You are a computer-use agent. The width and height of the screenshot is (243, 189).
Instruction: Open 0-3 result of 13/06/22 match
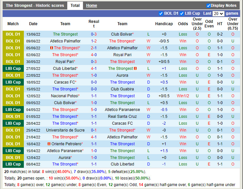[x=94, y=34]
